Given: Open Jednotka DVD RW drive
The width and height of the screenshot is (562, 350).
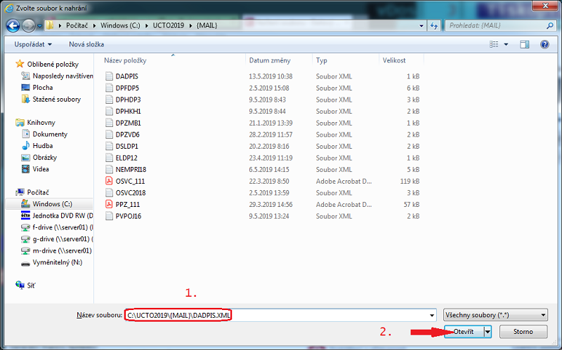Looking at the screenshot, I should click(63, 215).
